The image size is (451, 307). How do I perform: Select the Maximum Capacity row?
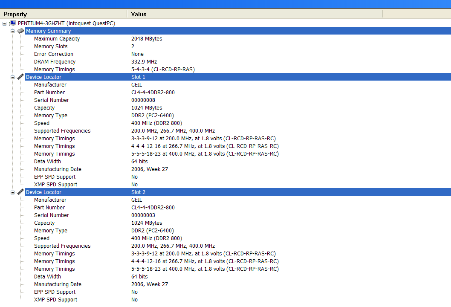click(57, 39)
